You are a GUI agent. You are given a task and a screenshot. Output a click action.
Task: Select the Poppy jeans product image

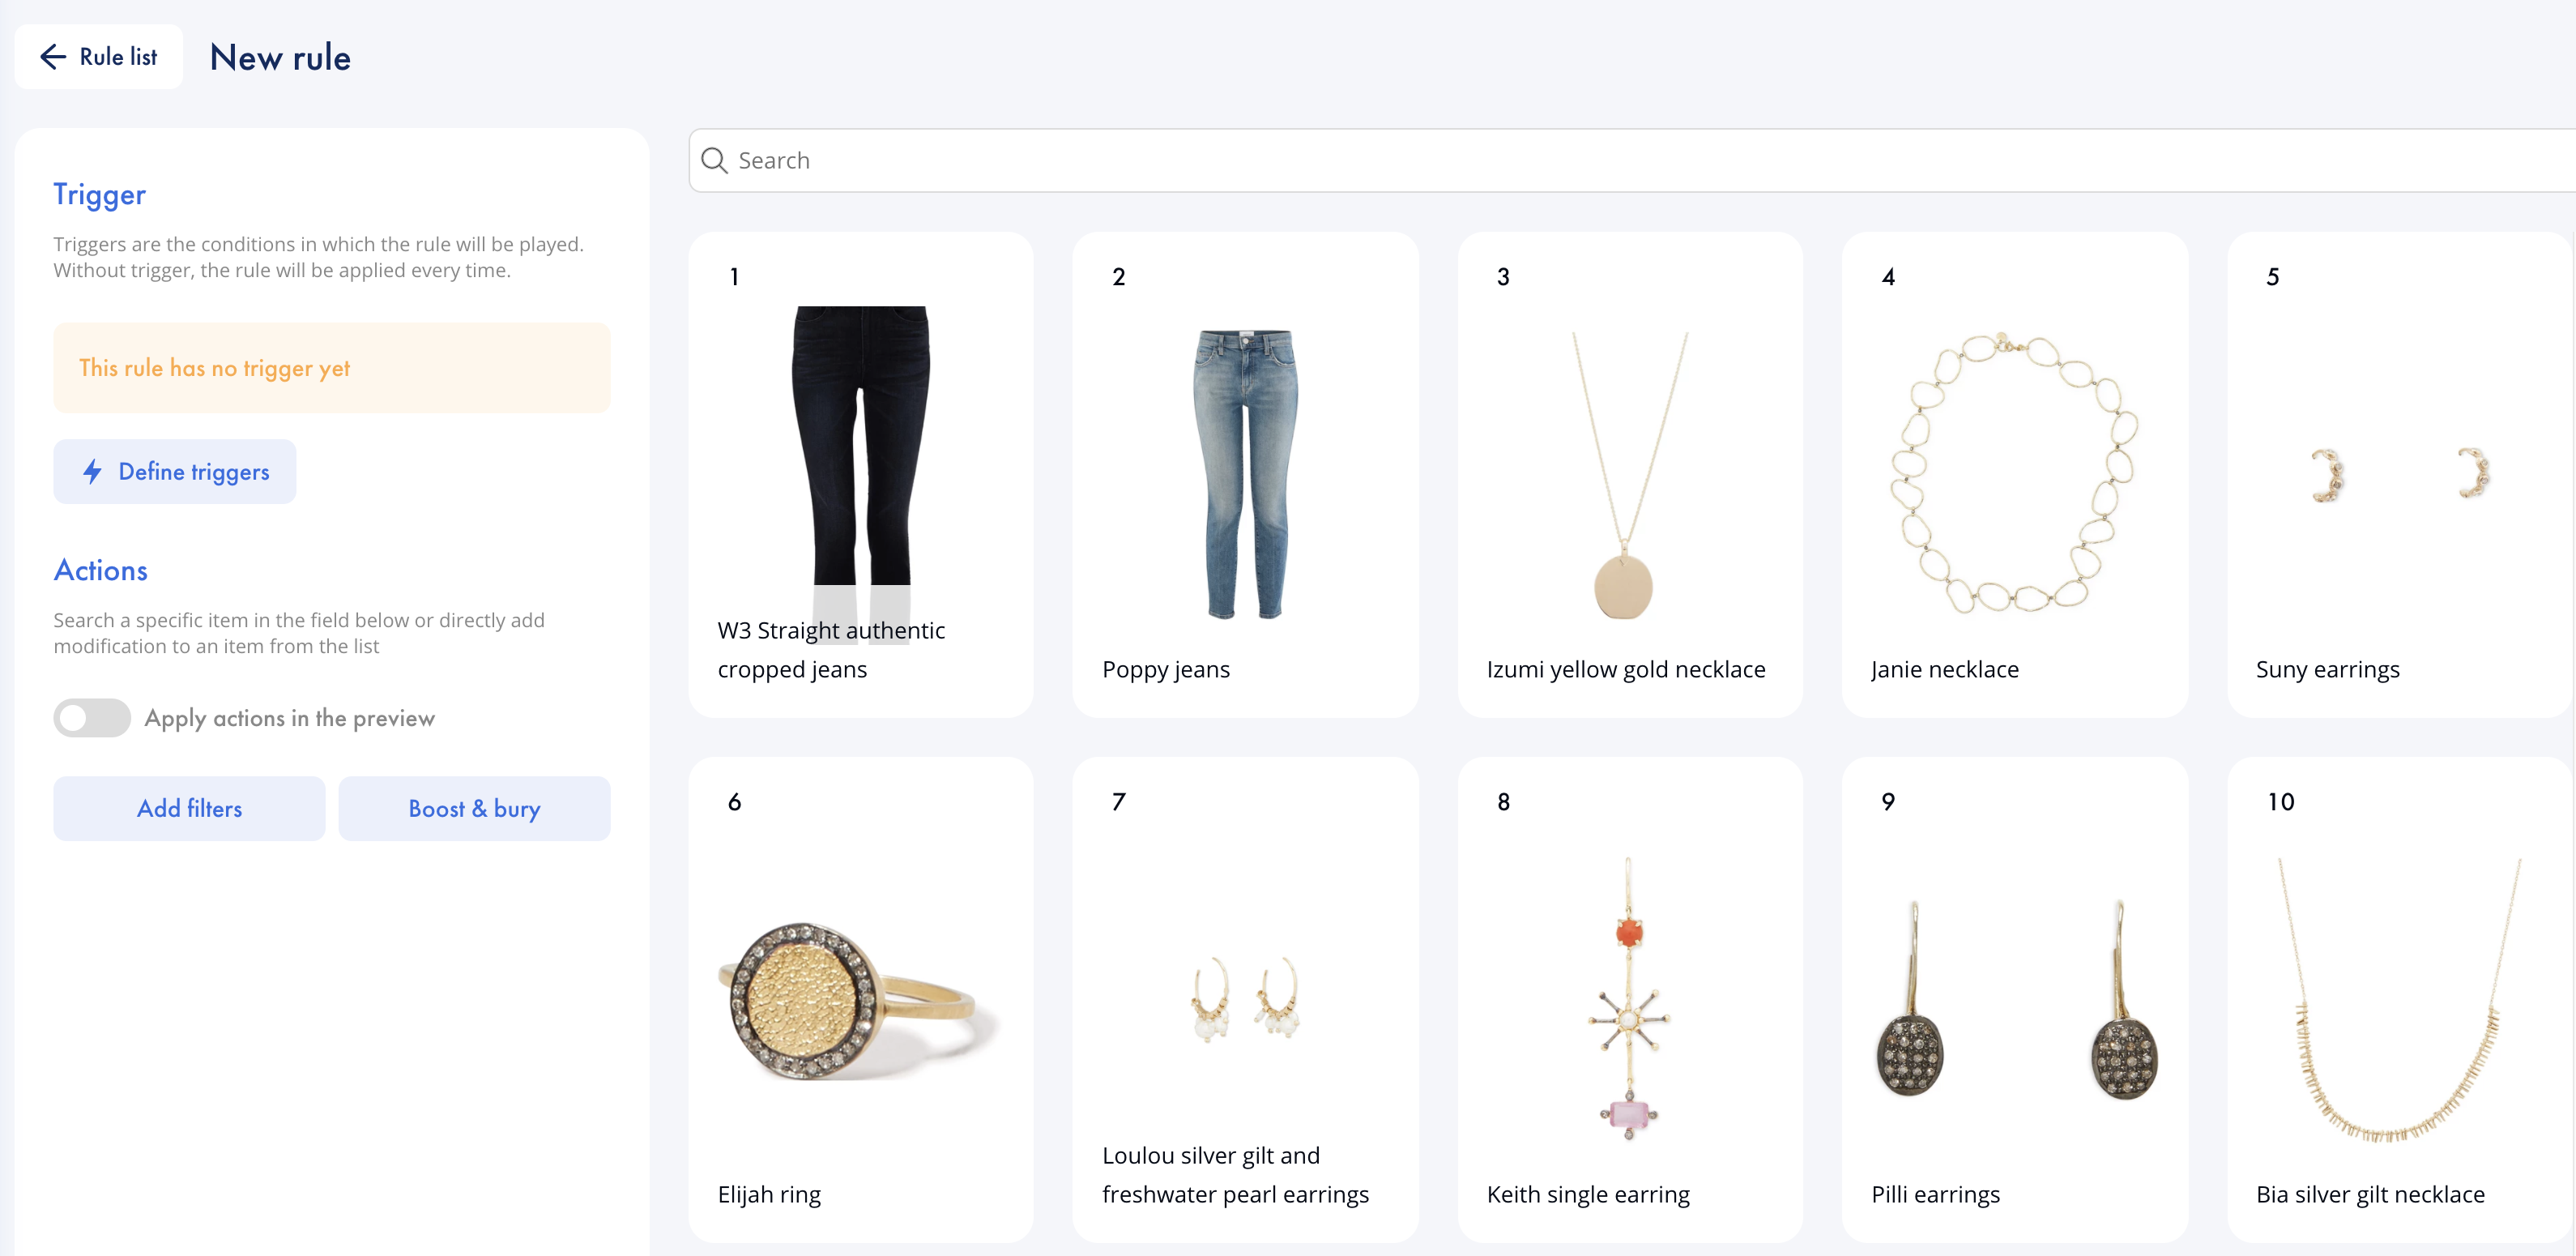coord(1245,474)
